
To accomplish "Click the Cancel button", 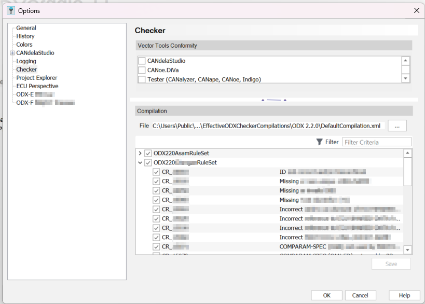I will coord(360,295).
